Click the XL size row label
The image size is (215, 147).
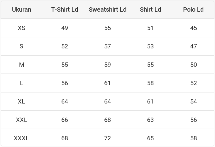pyautogui.click(x=21, y=101)
